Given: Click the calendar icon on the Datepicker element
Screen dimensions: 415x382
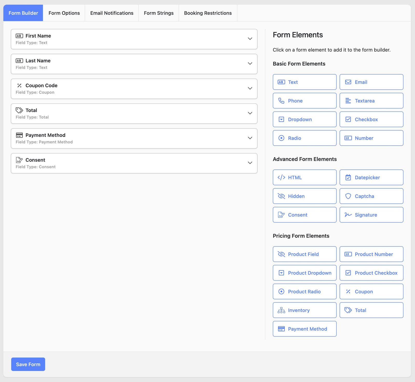Looking at the screenshot, I should tap(348, 178).
